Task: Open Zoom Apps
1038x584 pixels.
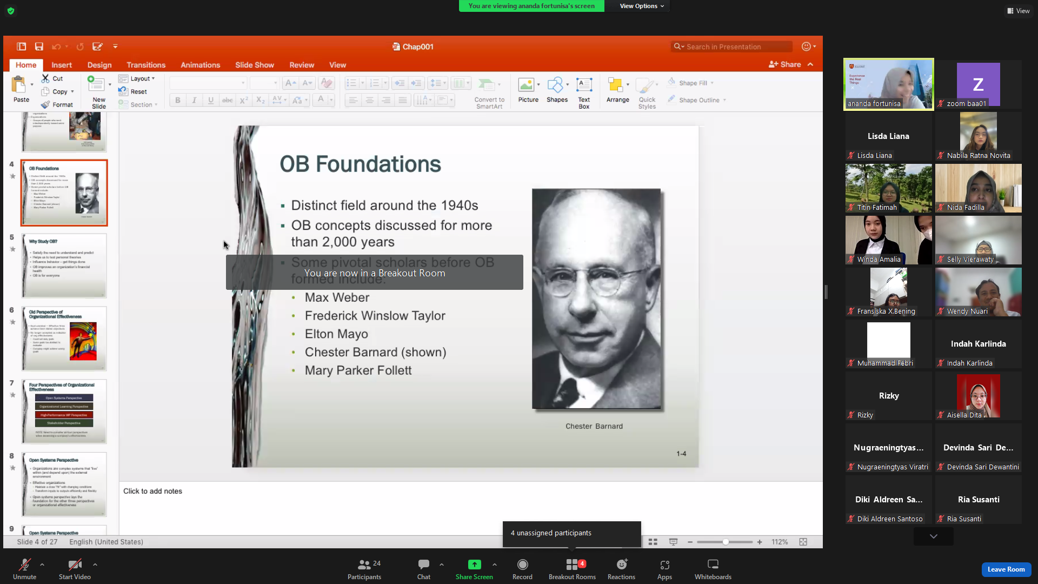Action: 664,569
